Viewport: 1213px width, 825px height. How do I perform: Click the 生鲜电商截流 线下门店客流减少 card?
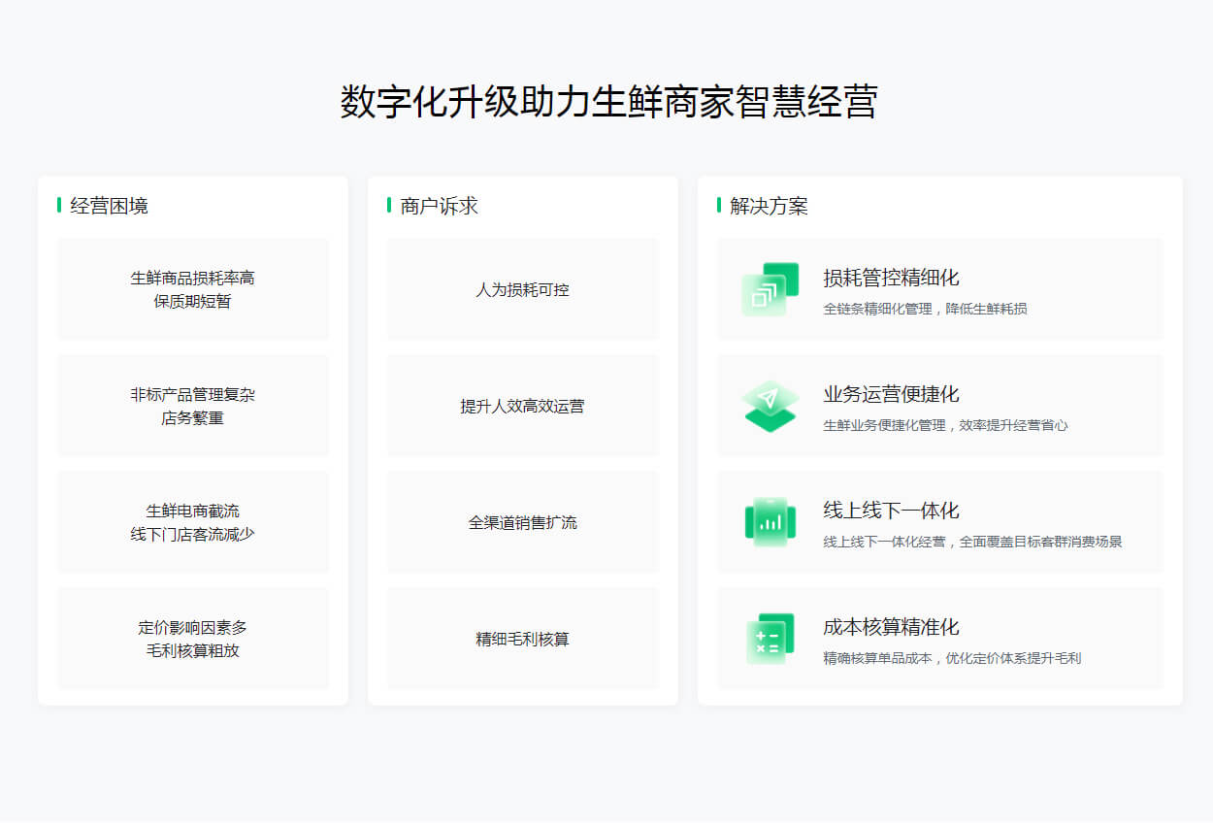coord(193,522)
